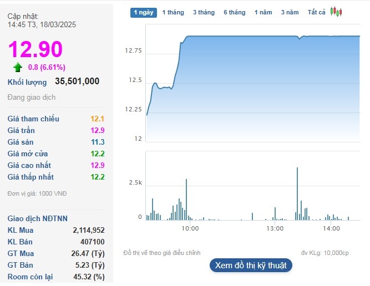This screenshot has width=370, height=286.
Task: Show the "3 tháng" chart range
Action: coord(204,12)
